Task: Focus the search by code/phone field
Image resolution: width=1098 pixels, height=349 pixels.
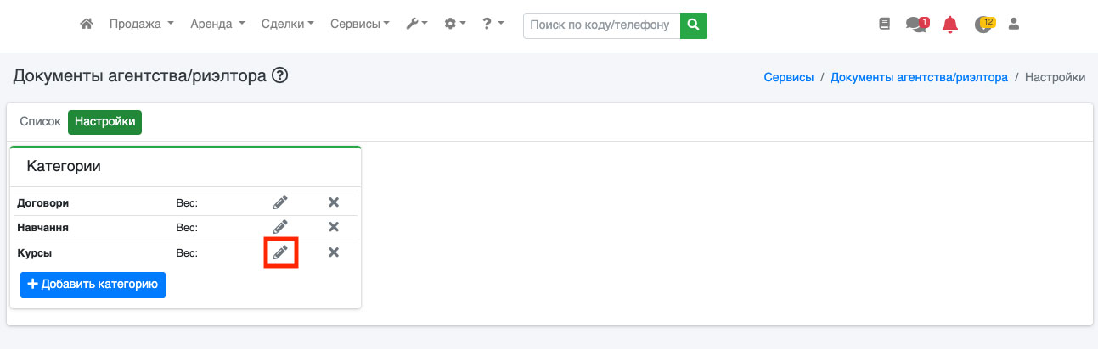Action: (602, 25)
